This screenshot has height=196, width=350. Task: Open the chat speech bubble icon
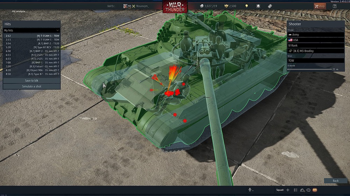(x=308, y=190)
